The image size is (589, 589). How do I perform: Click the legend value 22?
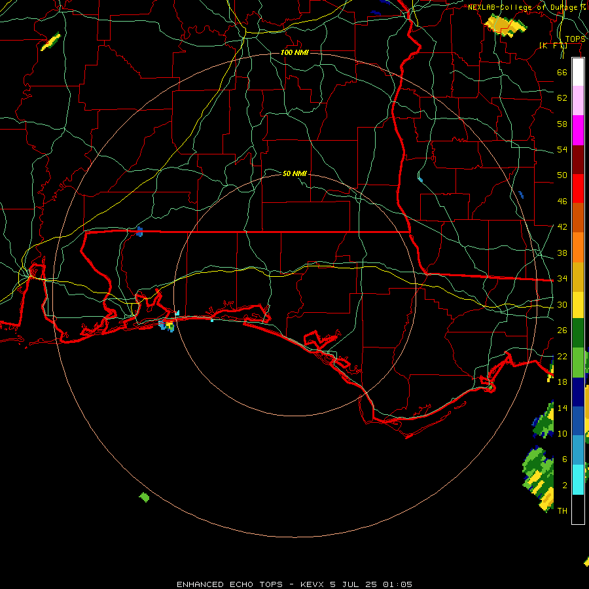point(562,357)
